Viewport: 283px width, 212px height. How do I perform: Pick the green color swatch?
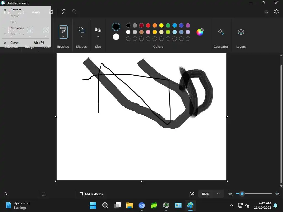(x=168, y=25)
